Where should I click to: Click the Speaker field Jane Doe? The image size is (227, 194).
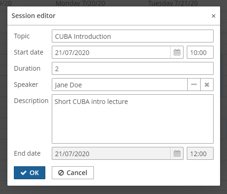point(120,85)
